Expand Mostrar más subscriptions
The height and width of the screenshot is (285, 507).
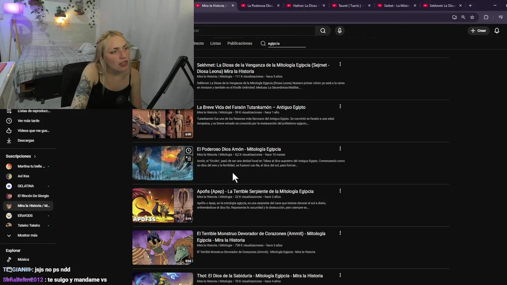click(28, 235)
